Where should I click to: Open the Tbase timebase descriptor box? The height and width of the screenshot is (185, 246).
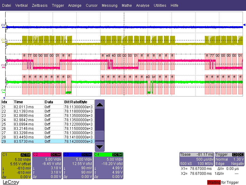point(196,159)
